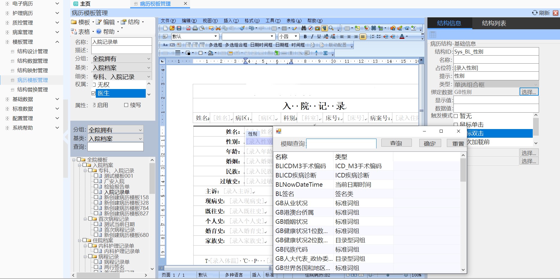The width and height of the screenshot is (560, 279).
Task: Click the New document icon in editor toolbar
Action: pyautogui.click(x=165, y=28)
